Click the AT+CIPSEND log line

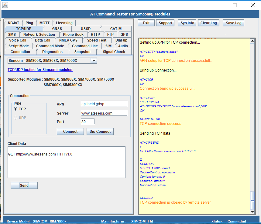(x=149, y=143)
